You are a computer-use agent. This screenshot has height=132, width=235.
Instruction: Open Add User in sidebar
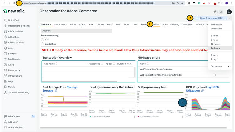(x=11, y=122)
